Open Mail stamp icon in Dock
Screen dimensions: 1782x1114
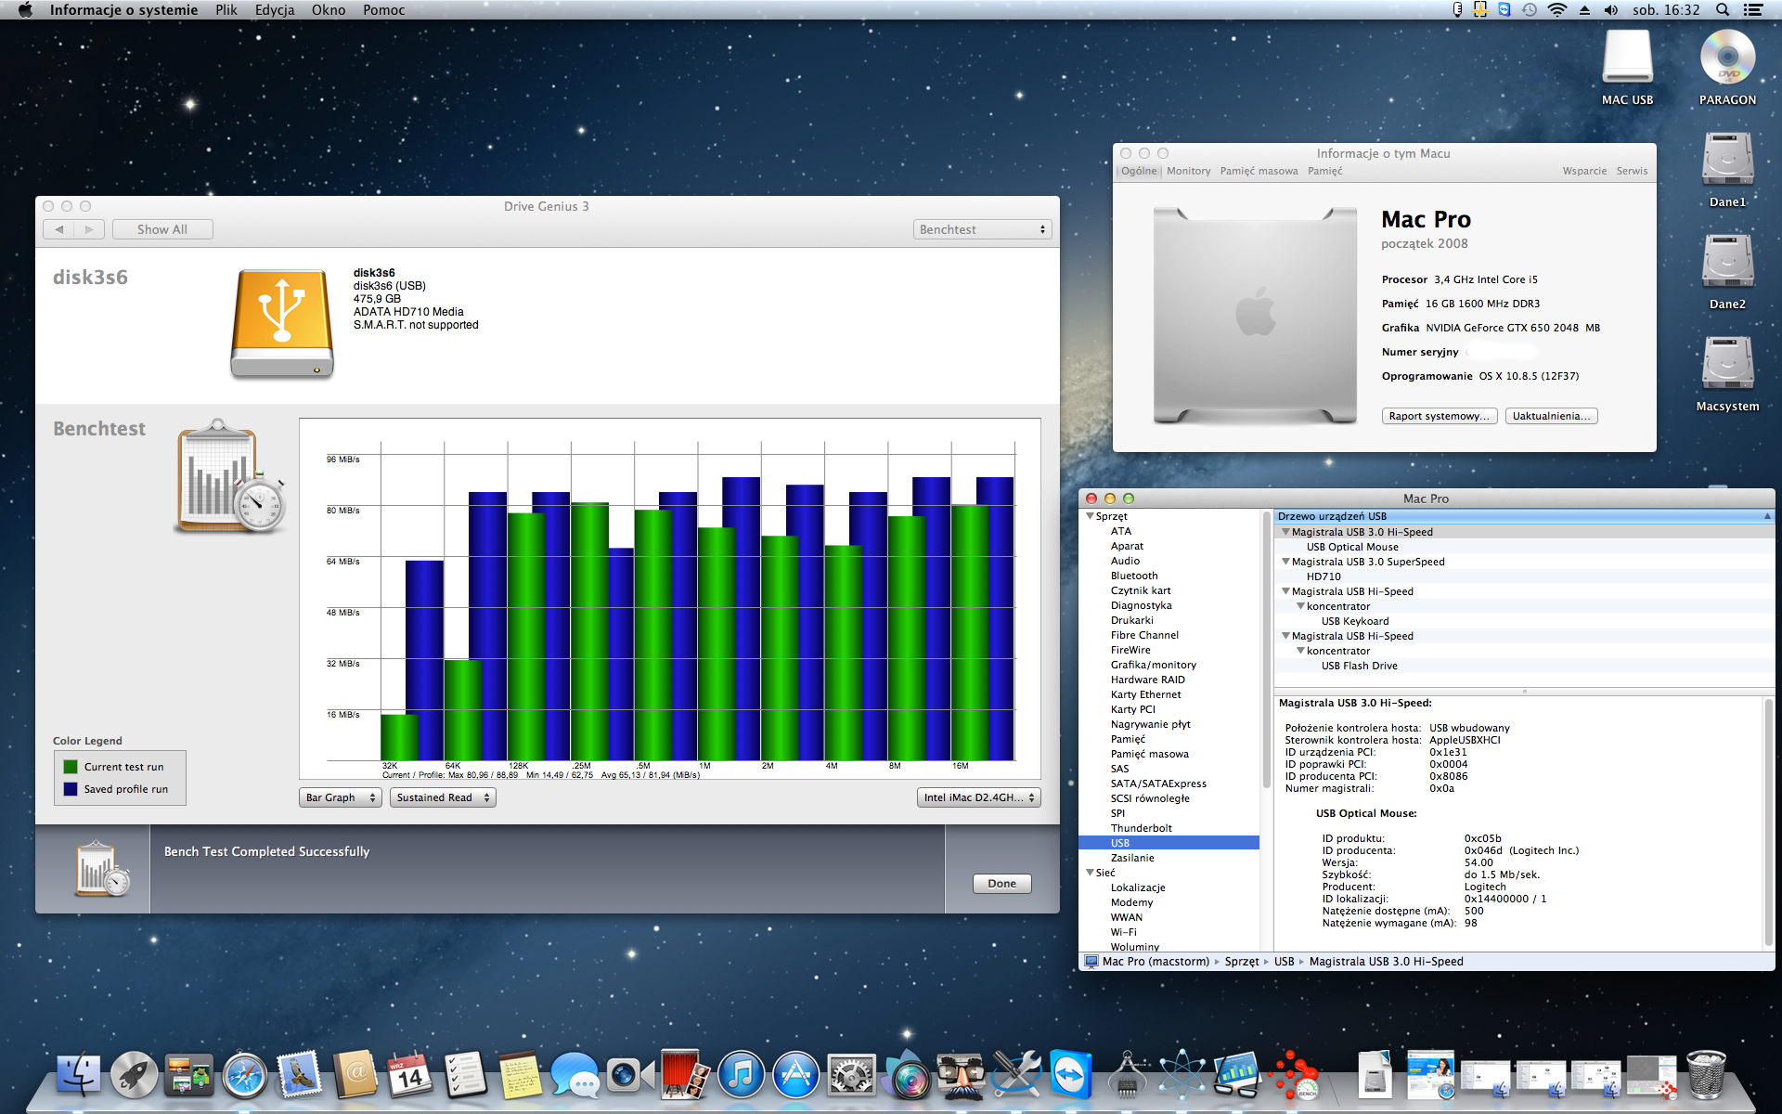299,1075
